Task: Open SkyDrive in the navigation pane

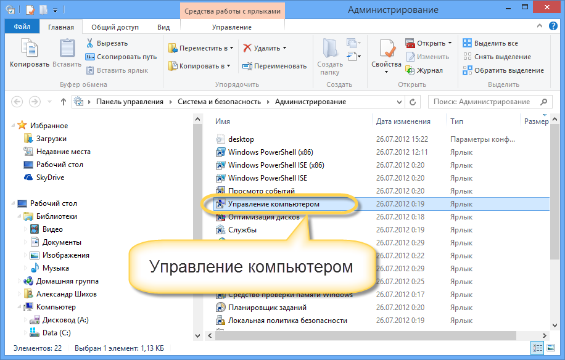Action: coord(49,178)
